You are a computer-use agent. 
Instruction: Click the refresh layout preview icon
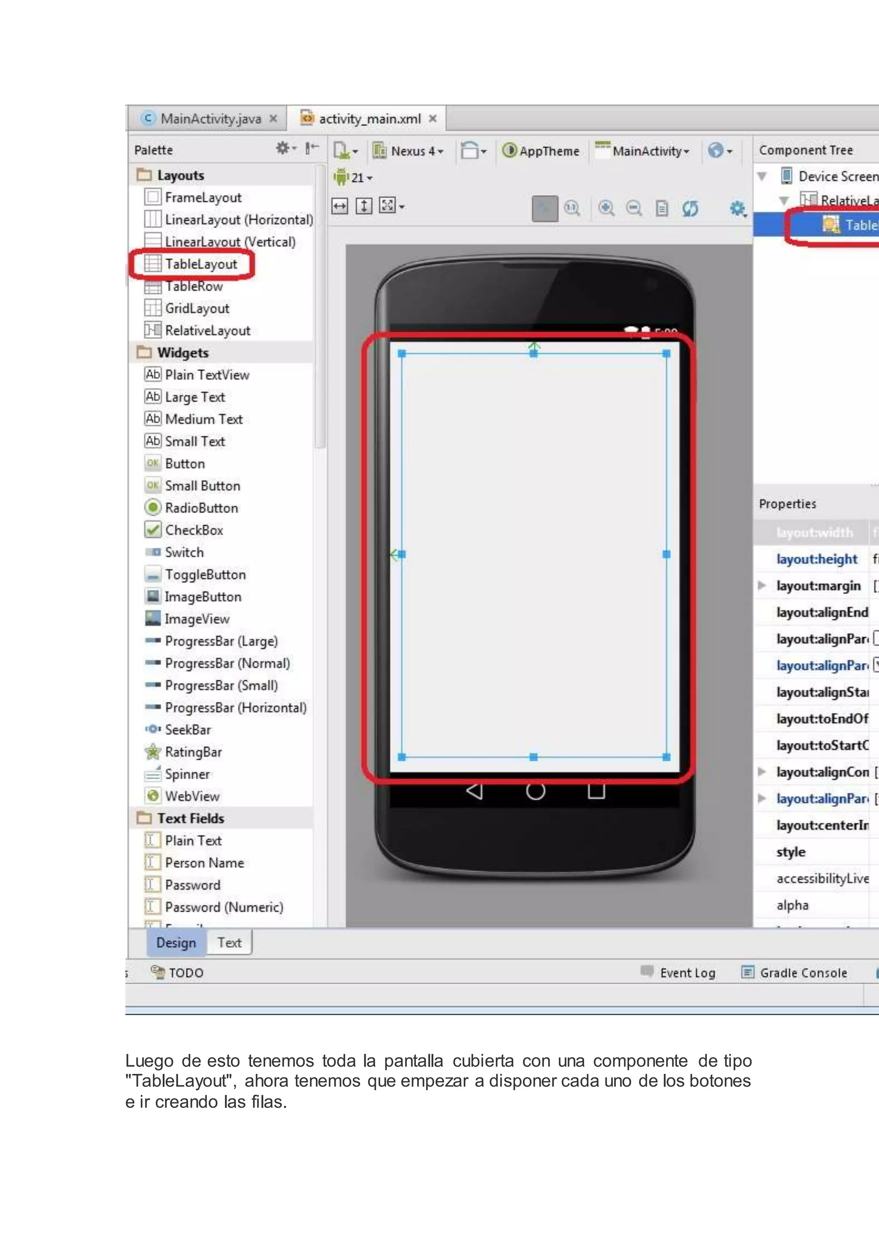[x=690, y=209]
